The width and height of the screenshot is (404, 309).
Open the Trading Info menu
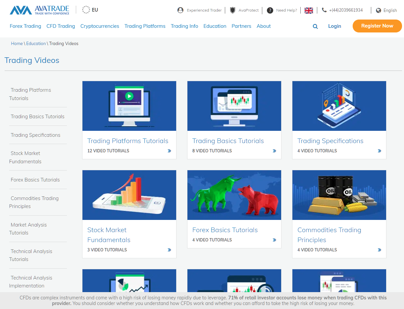click(184, 26)
